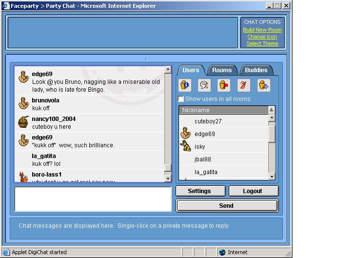The height and width of the screenshot is (258, 358).
Task: Click the chat history scrollbar down arrow
Action: 168,179
